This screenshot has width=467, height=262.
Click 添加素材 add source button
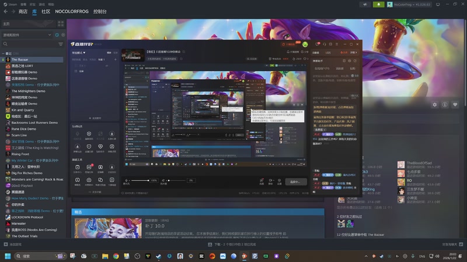(95, 118)
